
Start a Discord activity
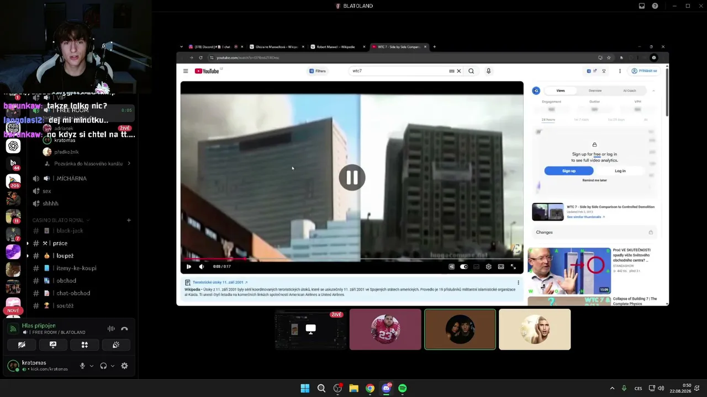pos(85,345)
